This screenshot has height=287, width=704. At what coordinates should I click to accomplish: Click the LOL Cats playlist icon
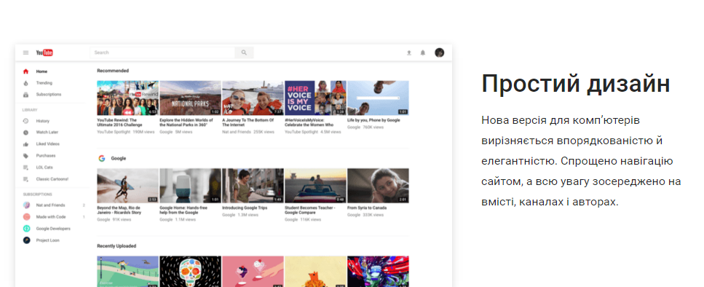click(25, 168)
